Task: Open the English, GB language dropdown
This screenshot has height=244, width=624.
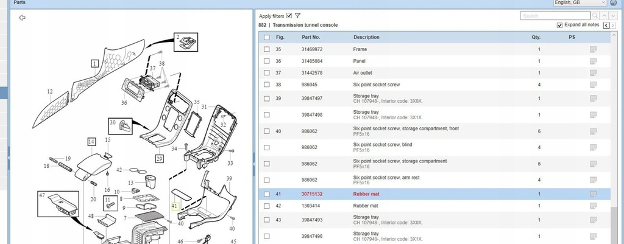Action: point(580,2)
